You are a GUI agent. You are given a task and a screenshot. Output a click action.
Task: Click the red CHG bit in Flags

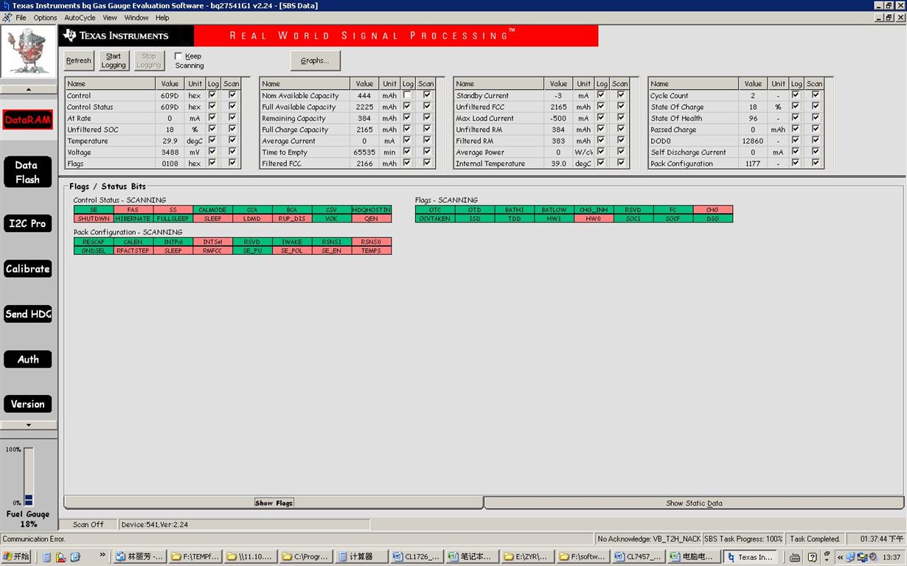point(713,210)
